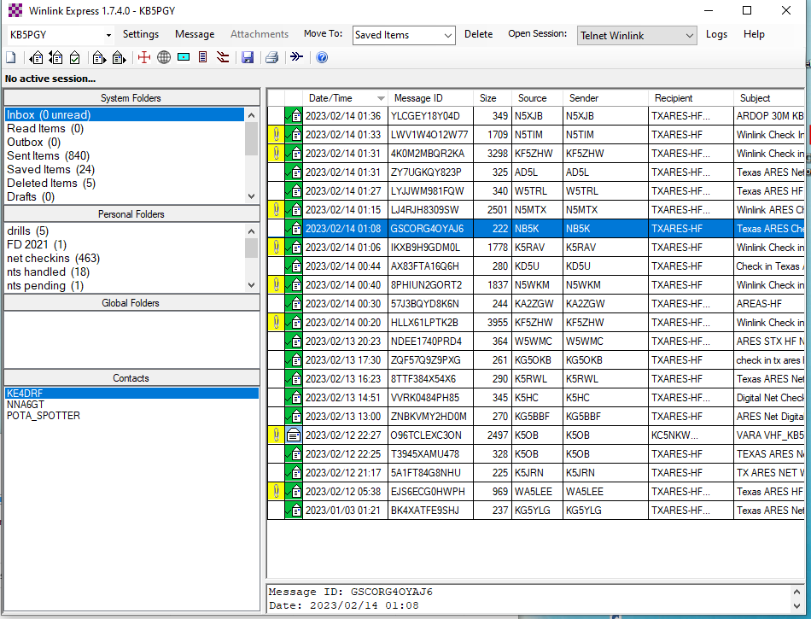Click the acknowledge checkmark envelope icon
Screen dimensions: 811x619
coord(74,57)
